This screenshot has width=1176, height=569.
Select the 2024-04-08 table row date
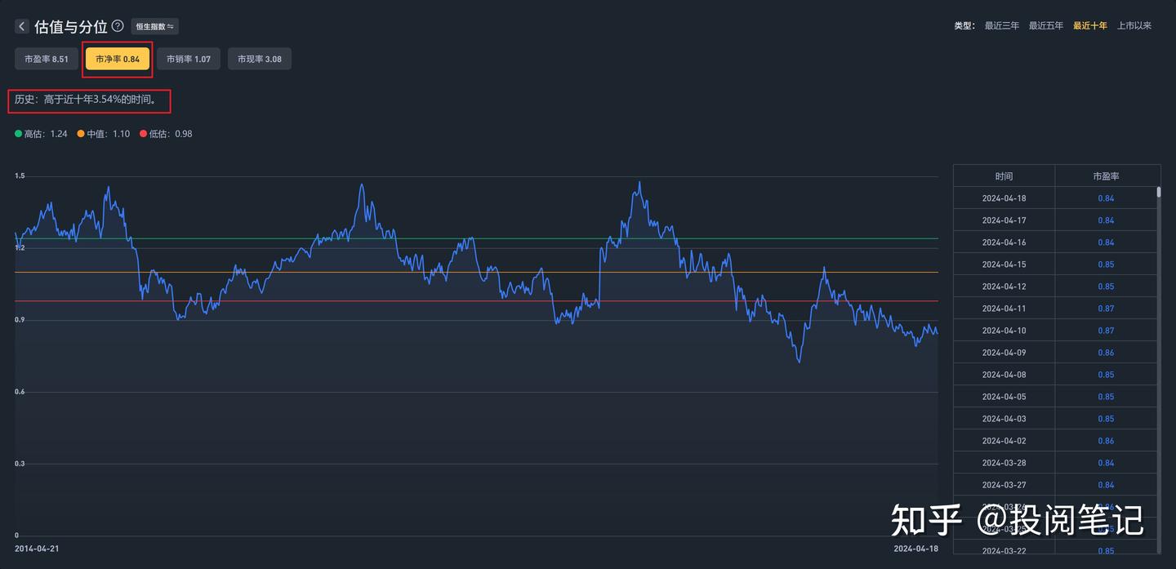[1004, 375]
